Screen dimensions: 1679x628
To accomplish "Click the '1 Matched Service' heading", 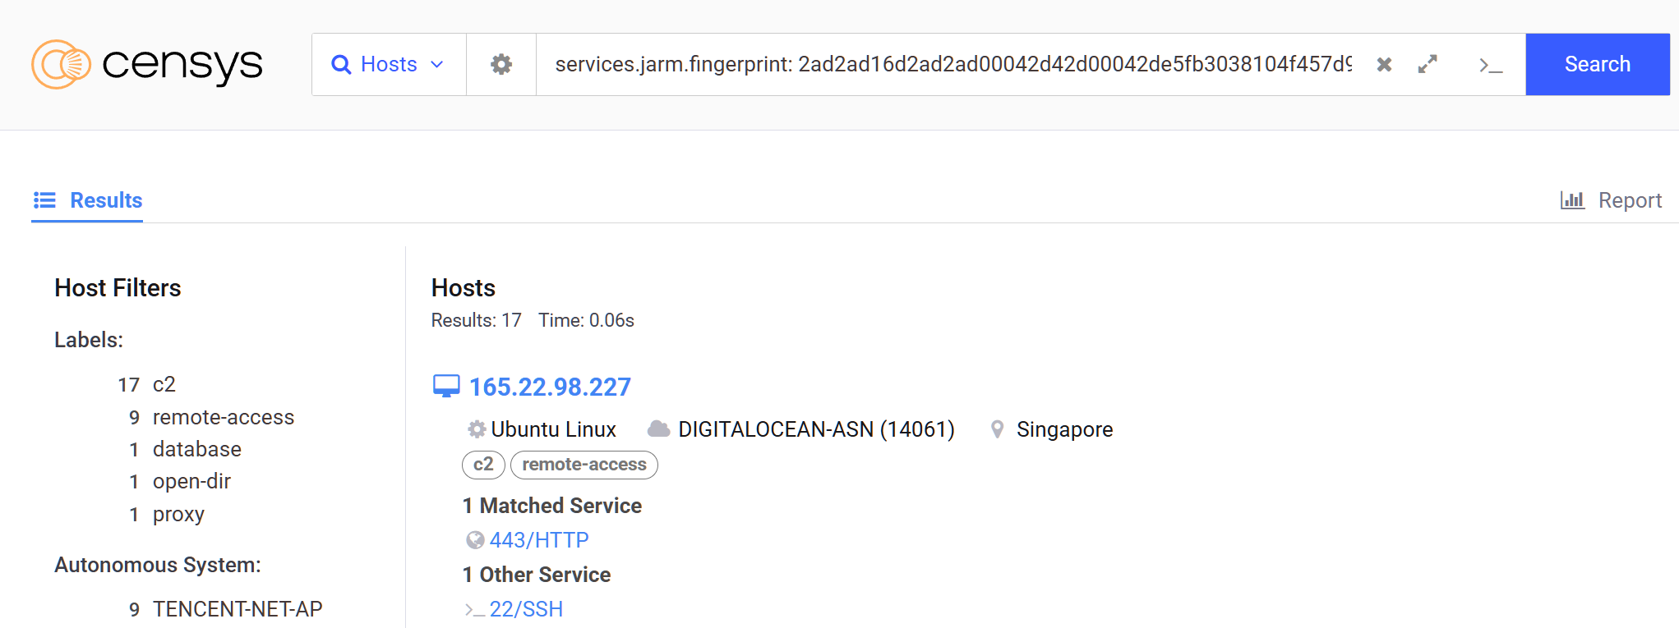I will point(552,506).
